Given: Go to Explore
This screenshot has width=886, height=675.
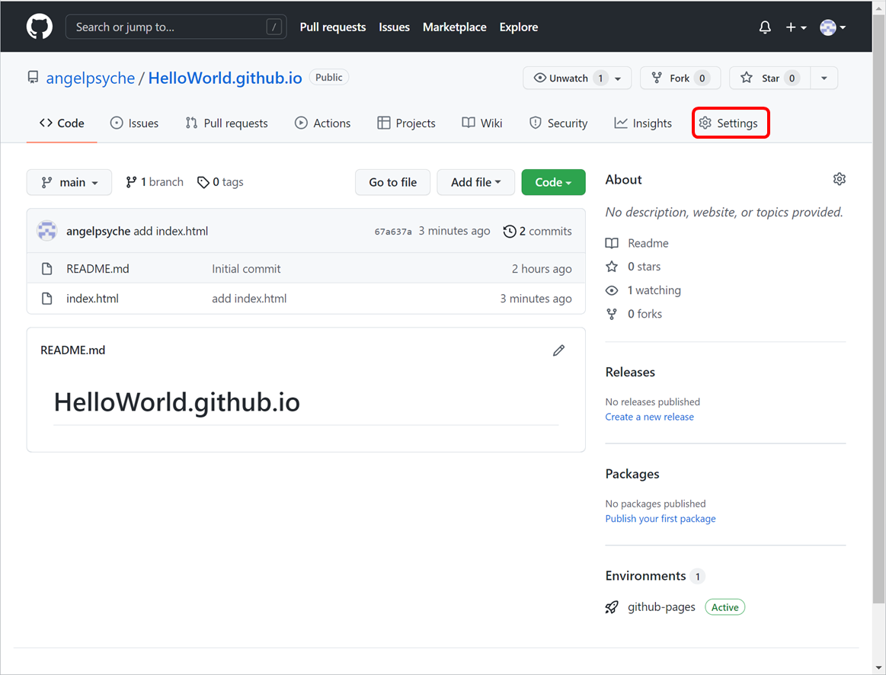Looking at the screenshot, I should tap(518, 27).
